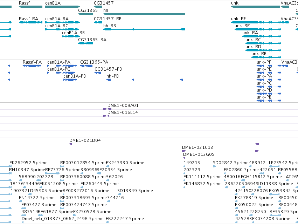Click the Dmel_neb_013373_0662_2498.3prime EST
Screen dimensions: 298x224
23,222
